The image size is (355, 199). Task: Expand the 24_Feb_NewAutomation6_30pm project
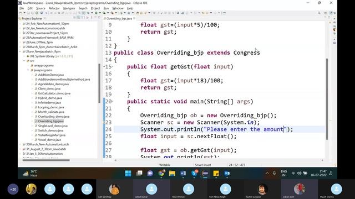tap(21, 24)
